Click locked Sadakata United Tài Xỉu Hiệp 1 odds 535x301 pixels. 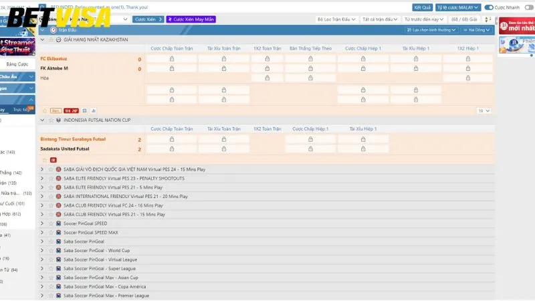(363, 148)
